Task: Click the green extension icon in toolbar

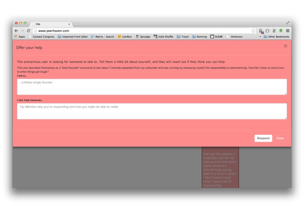Action: 281,31
